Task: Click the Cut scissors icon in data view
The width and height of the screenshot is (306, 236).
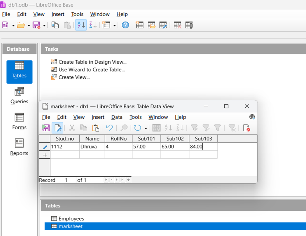Action: pos(72,128)
